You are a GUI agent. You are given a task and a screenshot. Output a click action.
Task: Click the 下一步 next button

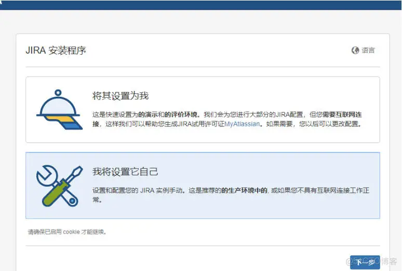click(365, 262)
